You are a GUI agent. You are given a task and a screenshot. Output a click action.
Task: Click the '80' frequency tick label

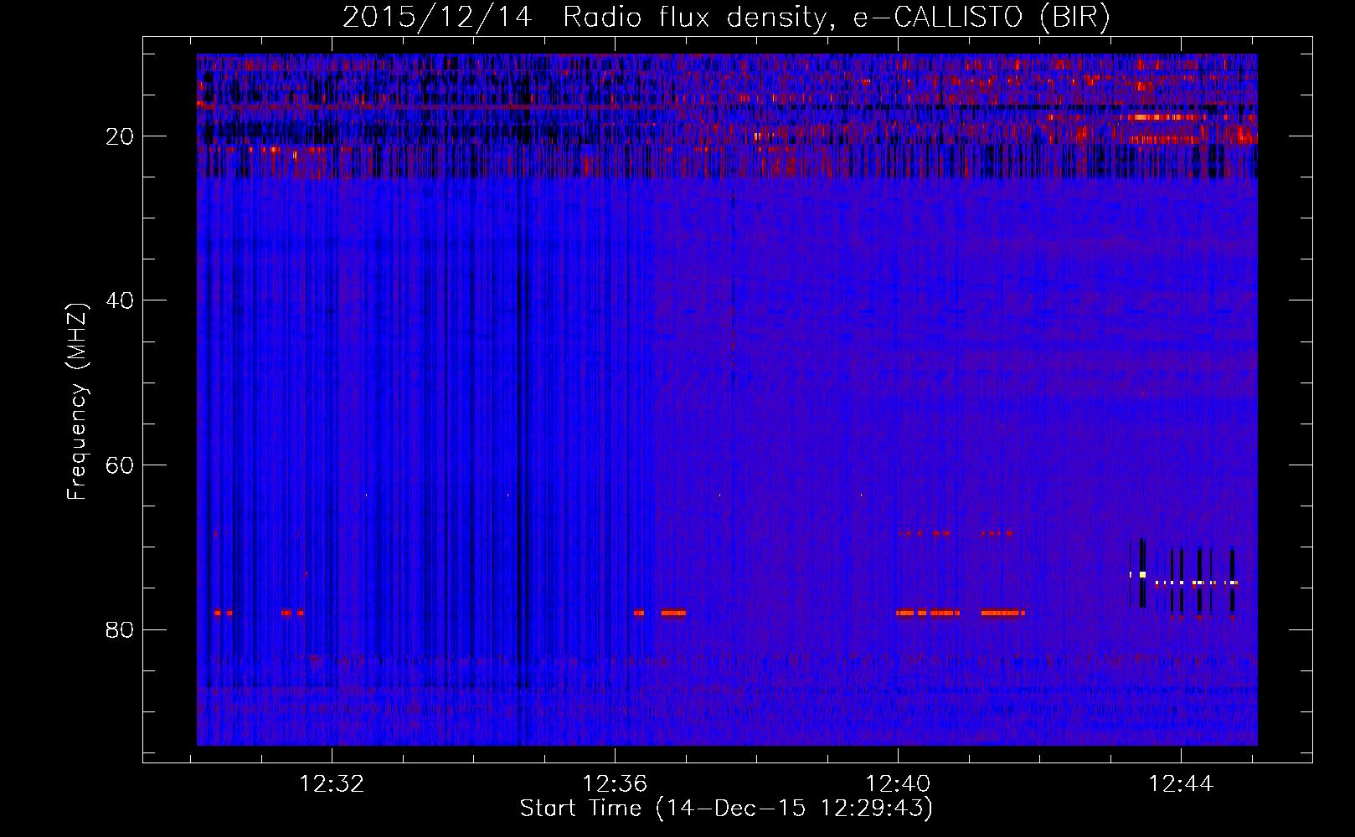click(x=121, y=629)
